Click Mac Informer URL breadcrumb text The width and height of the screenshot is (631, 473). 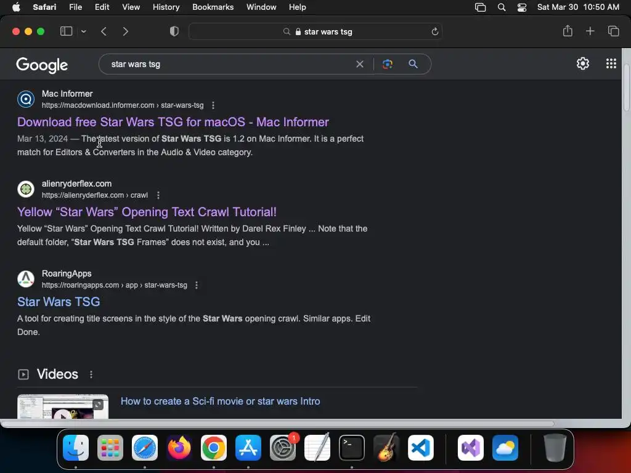coord(123,105)
